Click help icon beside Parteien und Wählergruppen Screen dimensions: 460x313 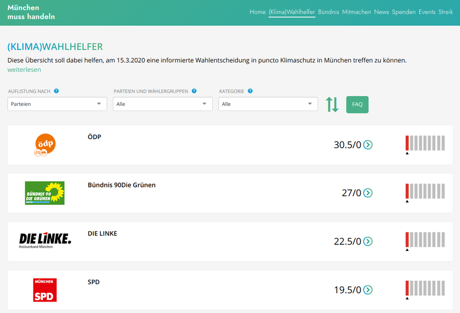click(194, 91)
